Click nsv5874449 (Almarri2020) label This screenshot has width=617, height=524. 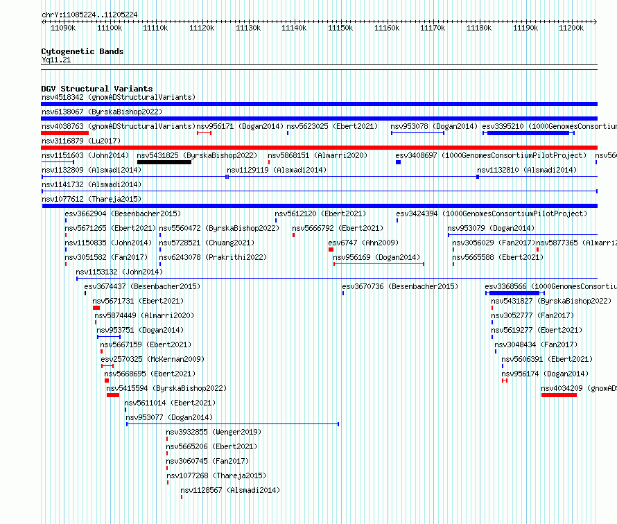click(144, 315)
